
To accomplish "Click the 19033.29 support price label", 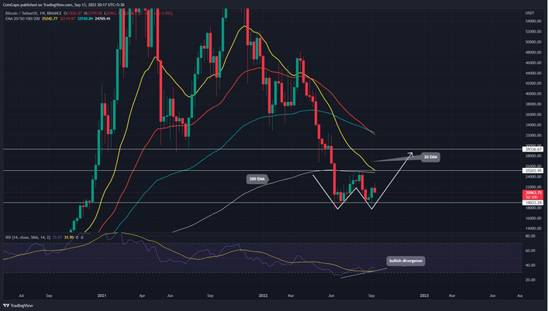I will (531, 203).
